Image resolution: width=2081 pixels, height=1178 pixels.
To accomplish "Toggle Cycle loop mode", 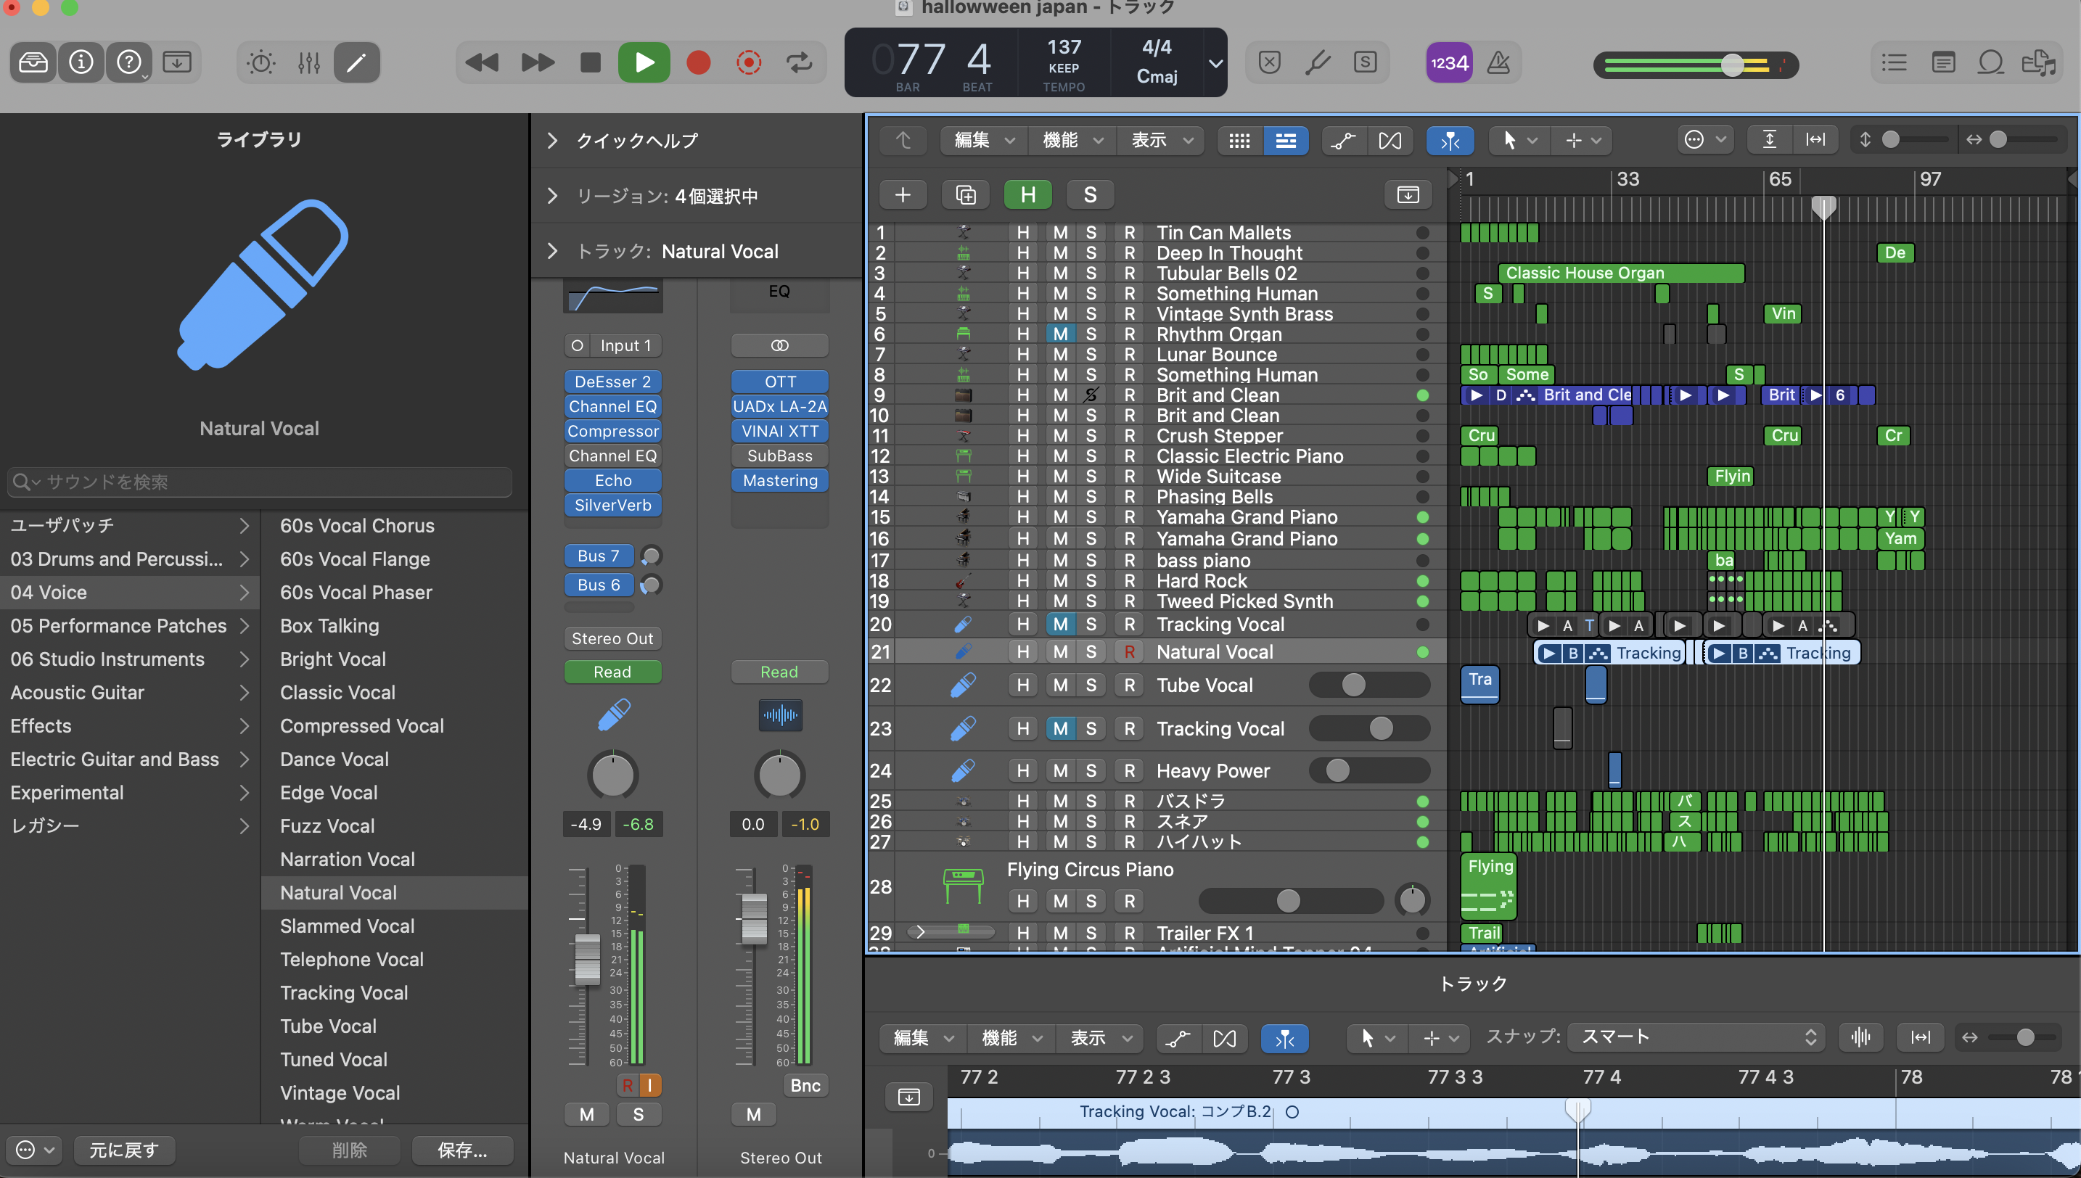I will [800, 62].
